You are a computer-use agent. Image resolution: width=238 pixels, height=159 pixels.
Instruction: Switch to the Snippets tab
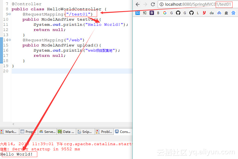(85, 132)
